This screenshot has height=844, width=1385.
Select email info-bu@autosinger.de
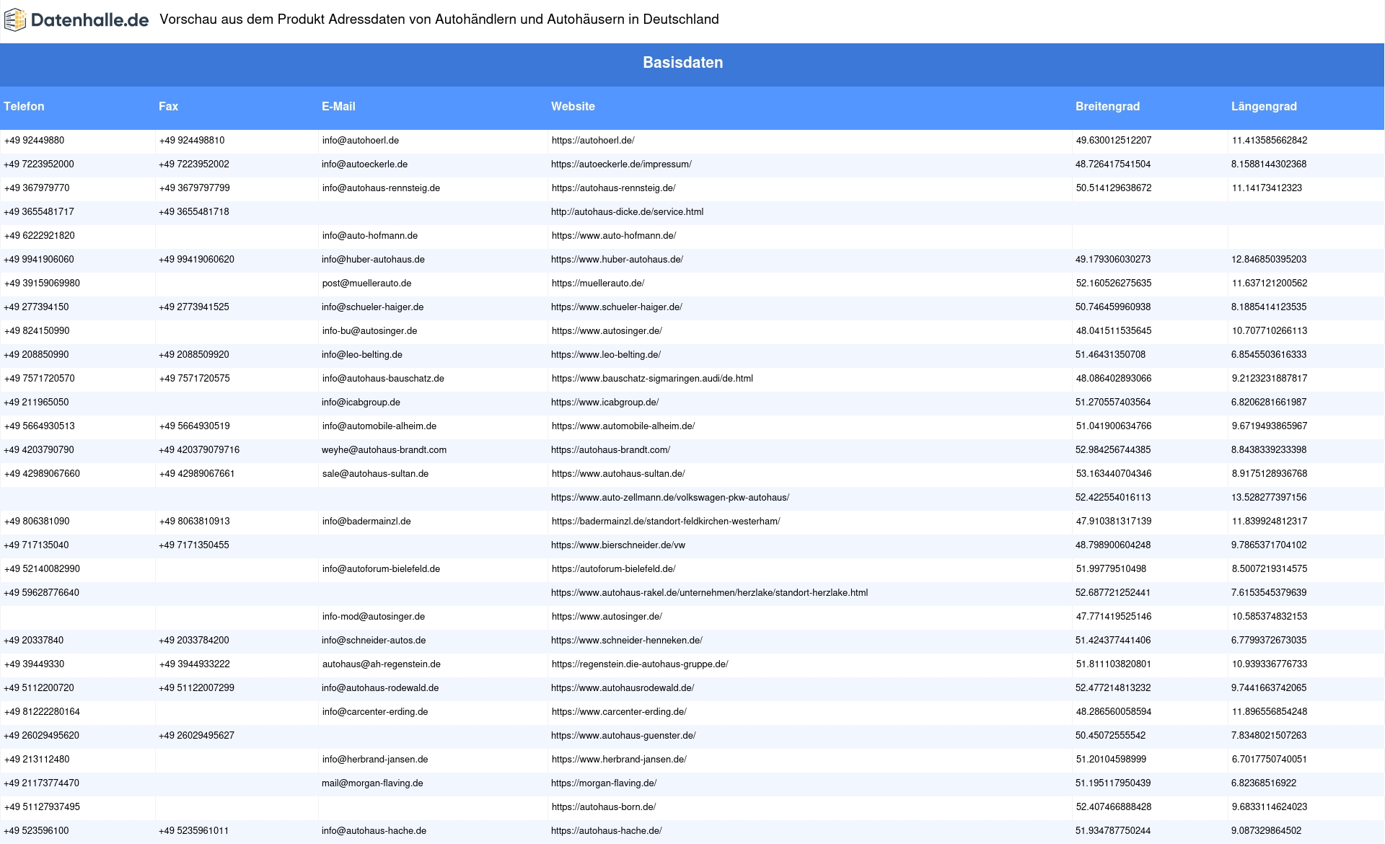[x=369, y=331]
